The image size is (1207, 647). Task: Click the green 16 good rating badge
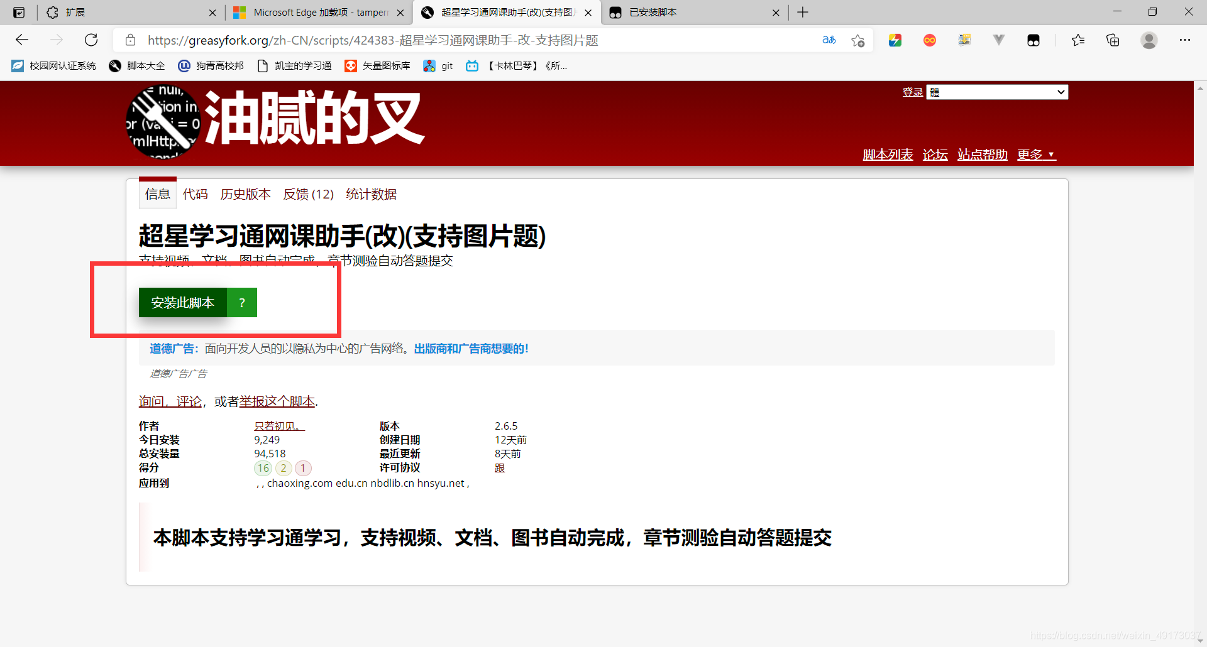263,468
